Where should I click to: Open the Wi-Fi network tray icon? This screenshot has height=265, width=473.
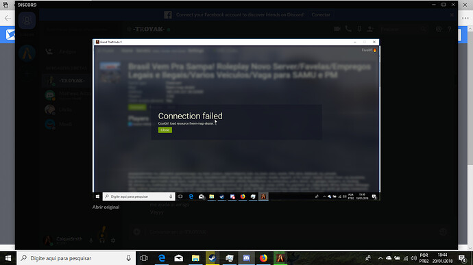tap(406, 258)
